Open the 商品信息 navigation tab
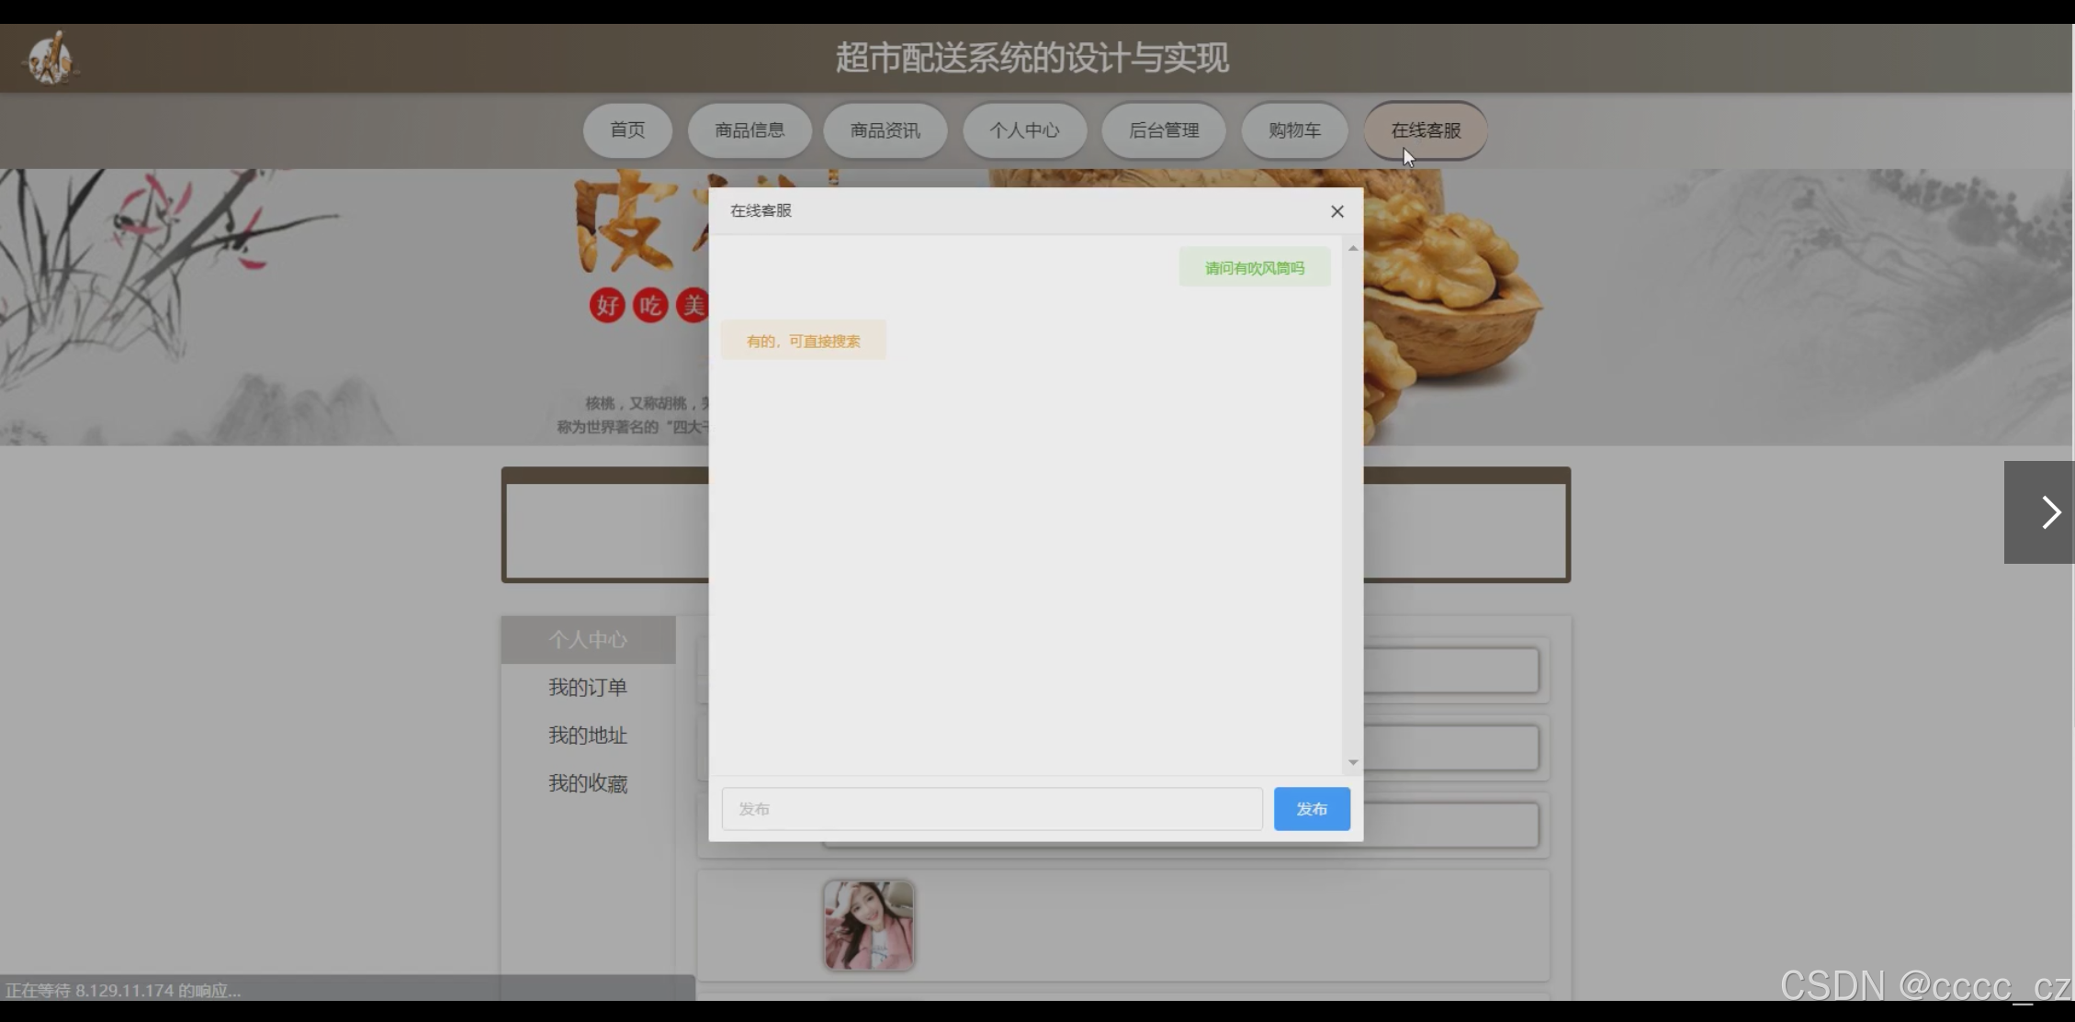 coord(750,130)
